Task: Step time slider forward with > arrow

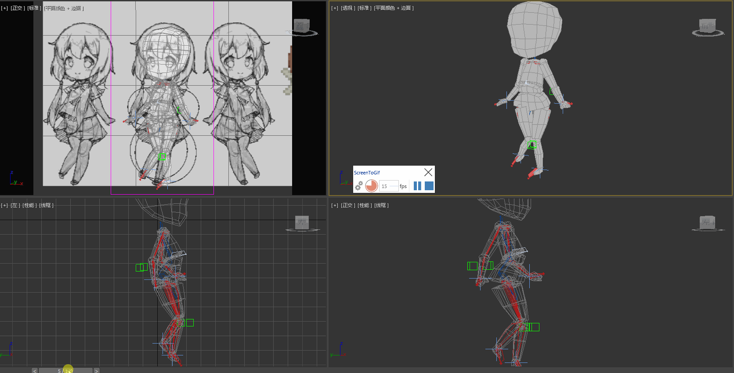Action: coord(96,370)
